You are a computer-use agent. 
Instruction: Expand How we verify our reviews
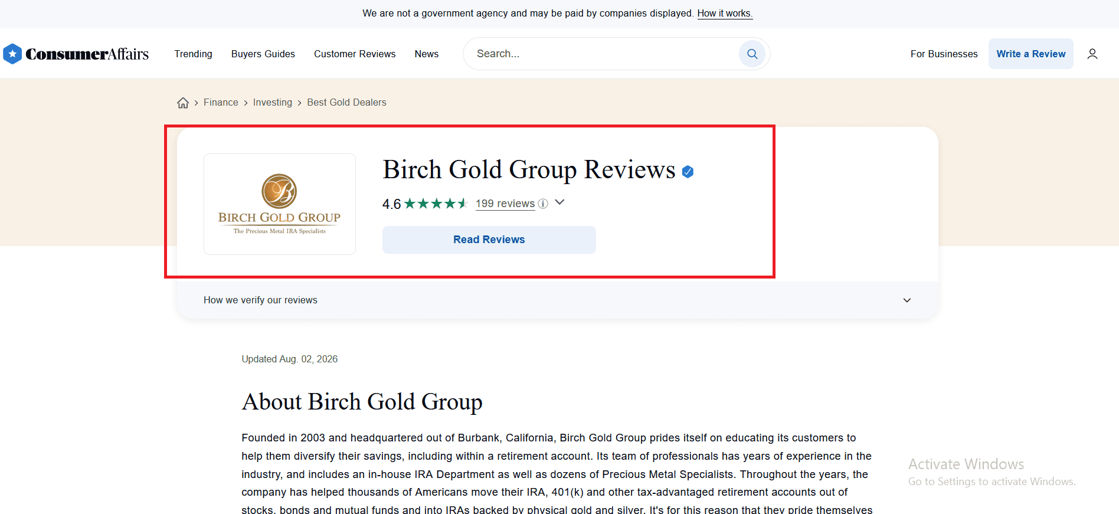558,300
